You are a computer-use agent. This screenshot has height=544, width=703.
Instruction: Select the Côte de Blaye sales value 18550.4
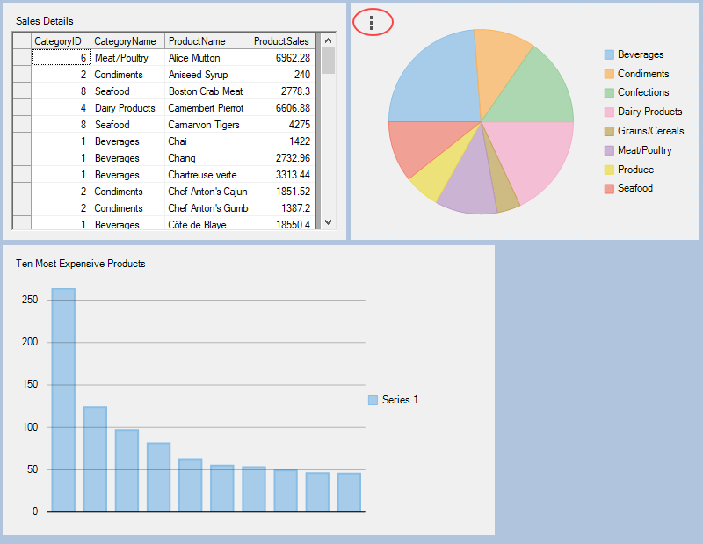tap(282, 225)
